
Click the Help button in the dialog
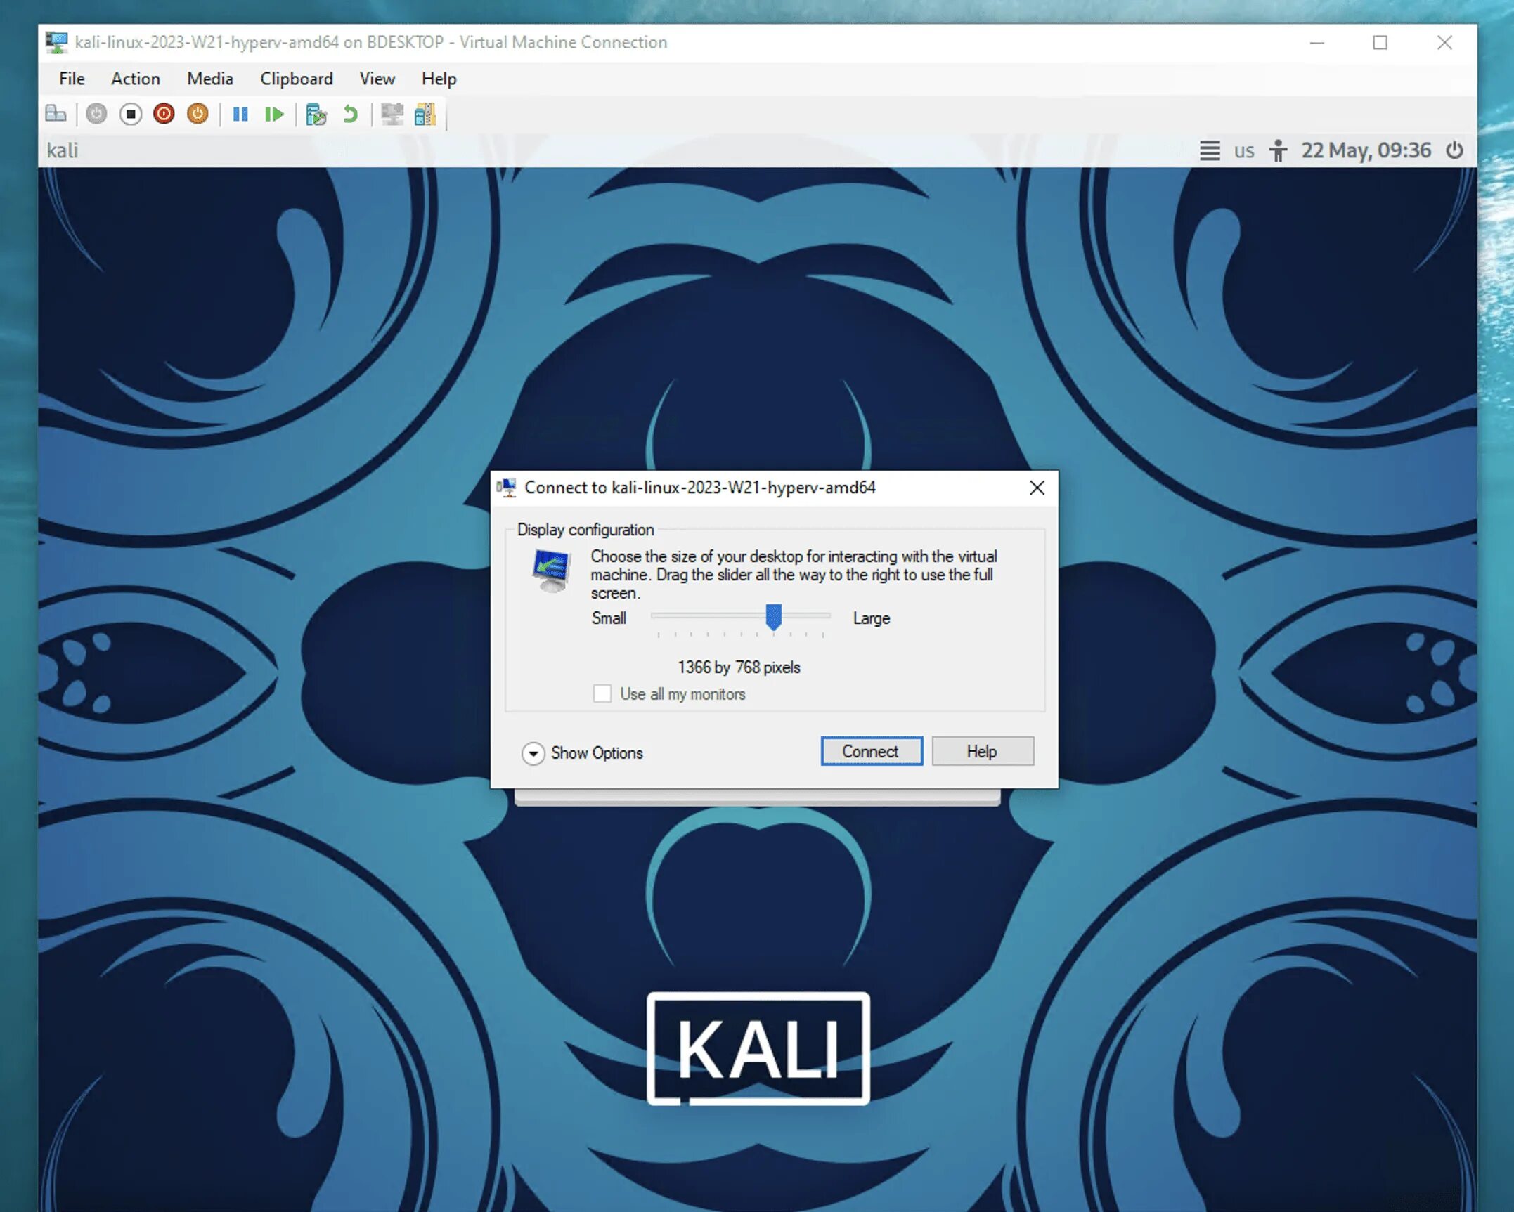[982, 751]
